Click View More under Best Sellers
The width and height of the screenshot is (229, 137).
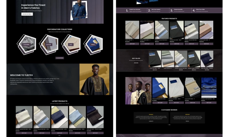click(136, 63)
